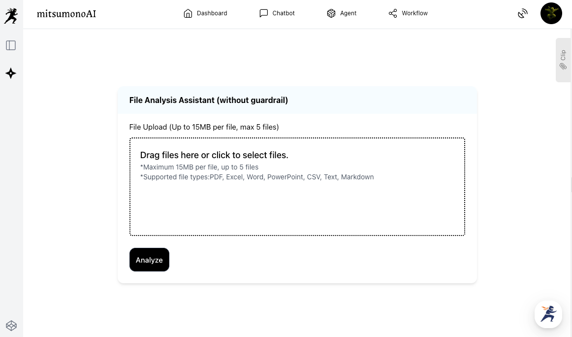Select the four-point sparkle icon in the sidebar
The image size is (572, 337).
[x=11, y=73]
